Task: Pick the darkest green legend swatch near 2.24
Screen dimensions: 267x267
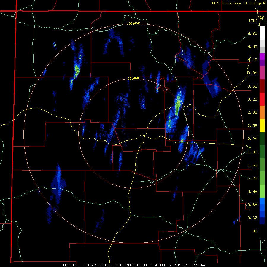Action: (262, 139)
